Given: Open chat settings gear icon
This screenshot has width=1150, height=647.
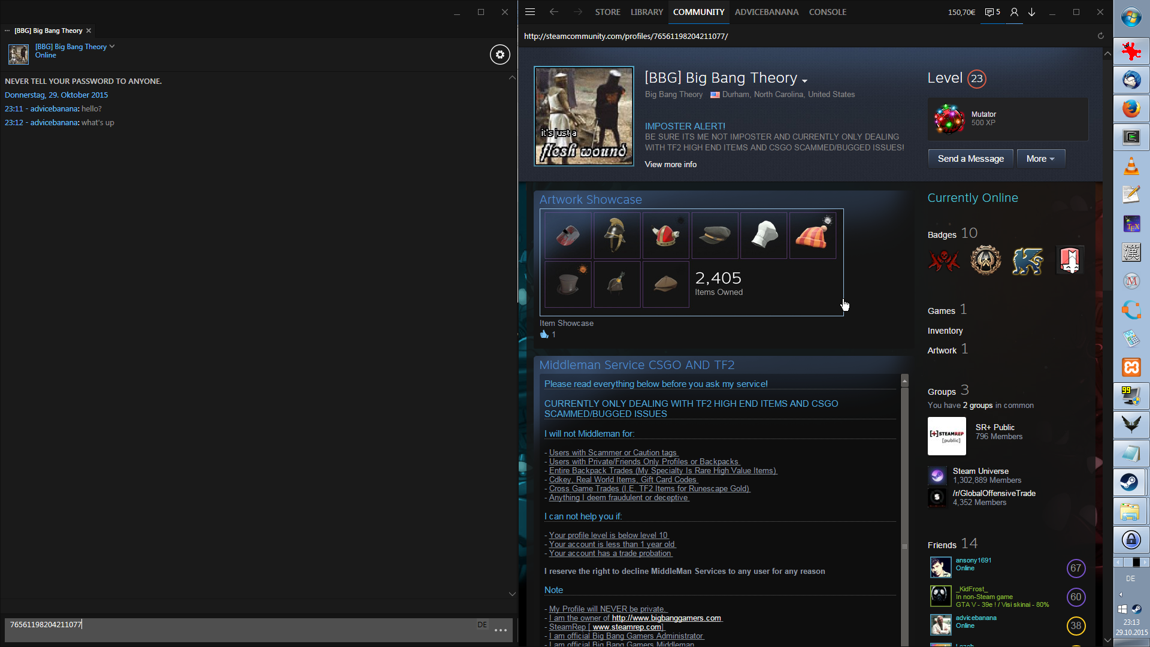Looking at the screenshot, I should [x=500, y=55].
